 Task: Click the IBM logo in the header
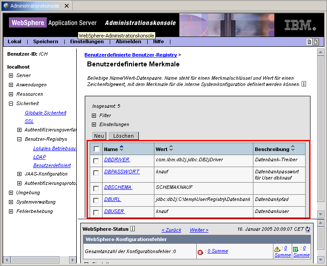300,25
